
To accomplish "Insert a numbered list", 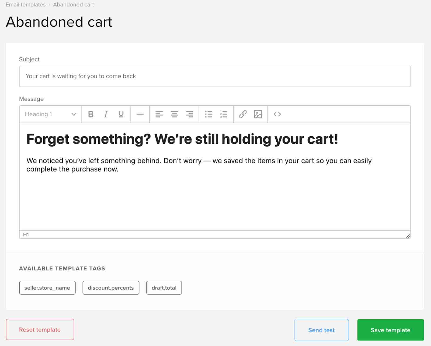I will coord(224,114).
